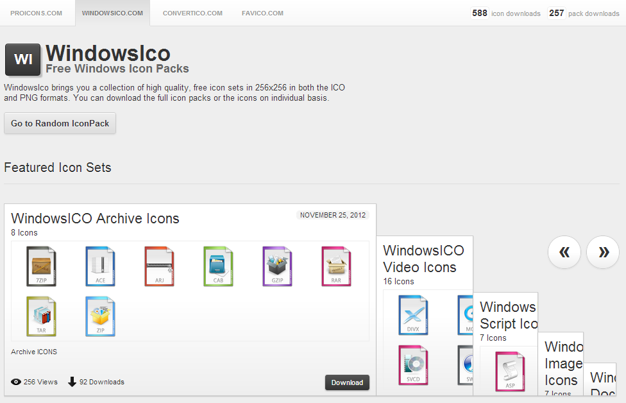Open WindowsICO Archive Icons title
The width and height of the screenshot is (626, 403).
(x=95, y=218)
